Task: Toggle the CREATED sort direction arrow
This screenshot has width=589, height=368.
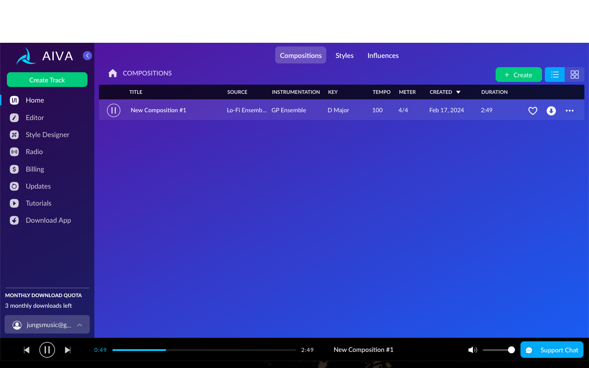Action: pyautogui.click(x=458, y=92)
